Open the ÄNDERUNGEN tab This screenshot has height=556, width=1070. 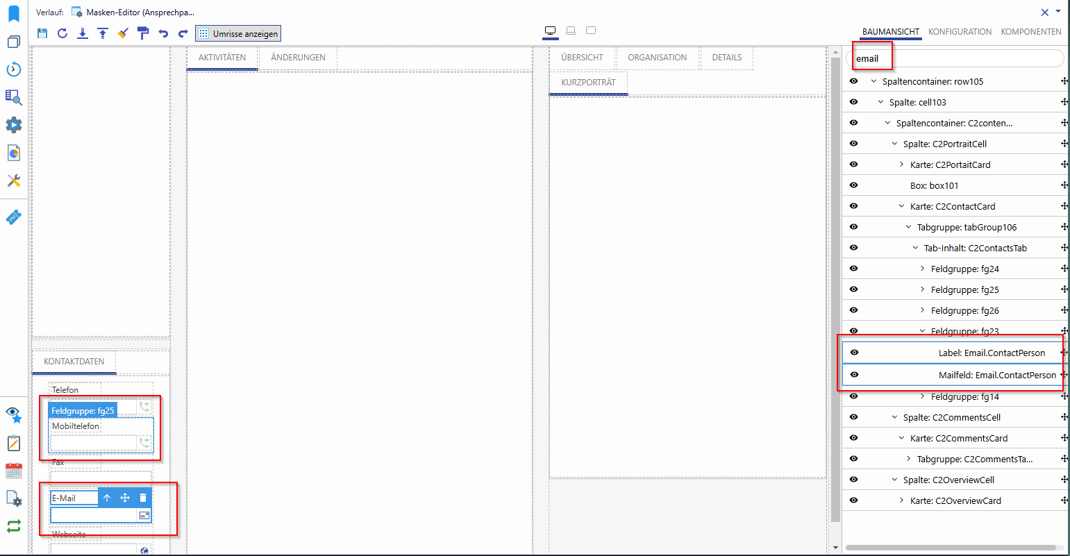point(298,58)
